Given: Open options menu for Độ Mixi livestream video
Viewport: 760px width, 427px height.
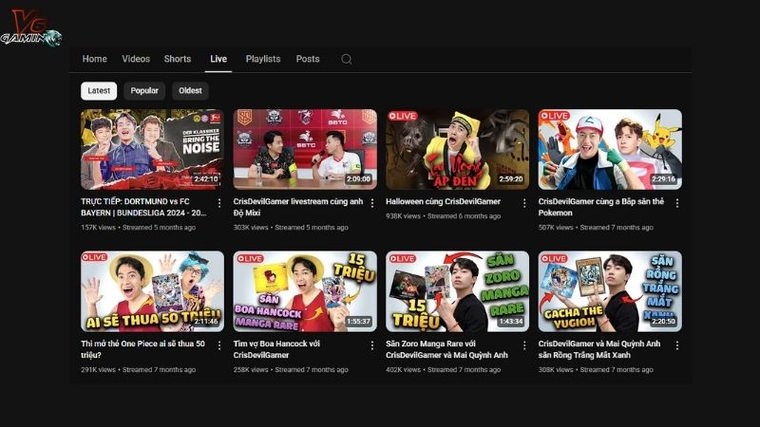Looking at the screenshot, I should click(x=372, y=203).
